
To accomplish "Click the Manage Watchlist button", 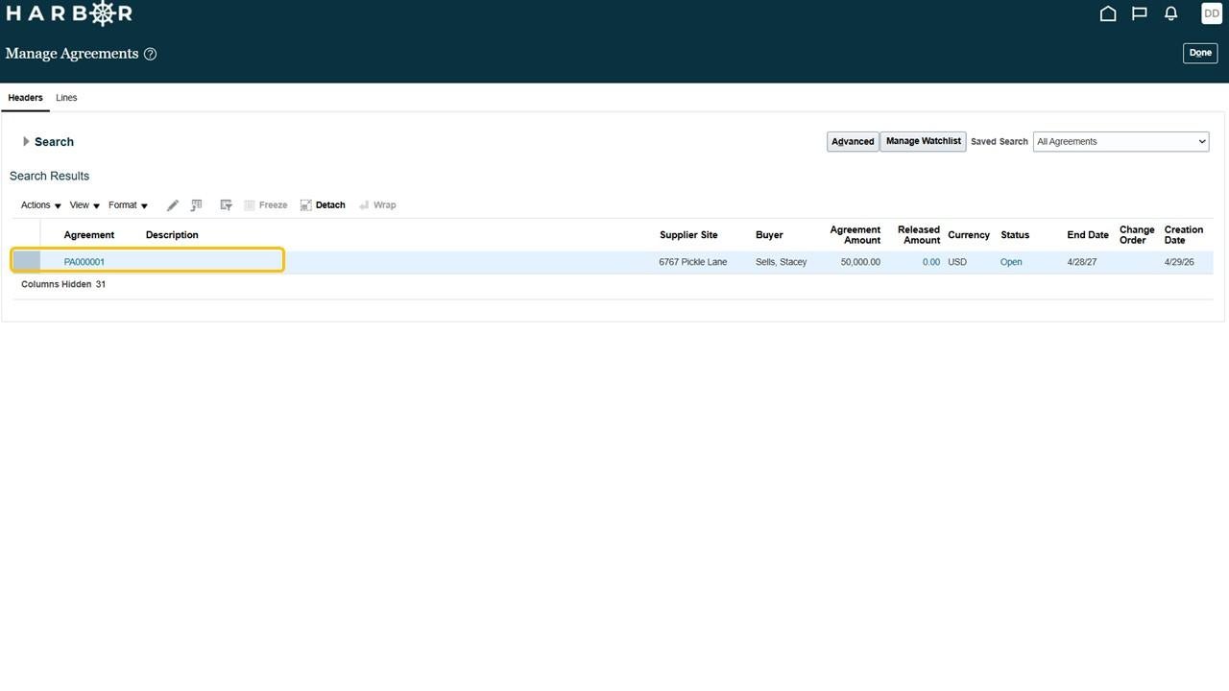I will coord(923,141).
